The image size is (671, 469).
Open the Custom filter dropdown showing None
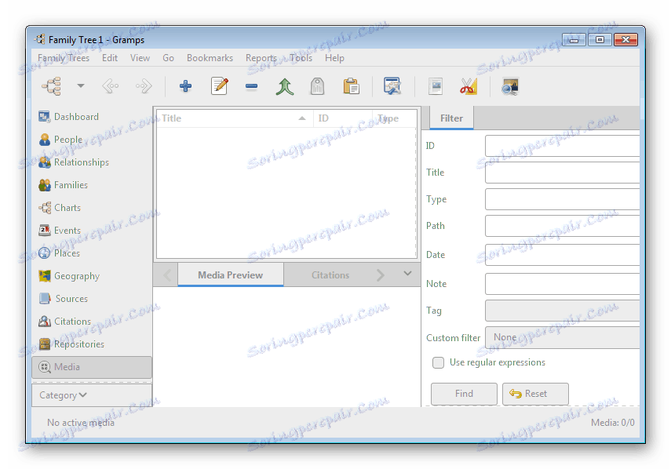(x=562, y=337)
